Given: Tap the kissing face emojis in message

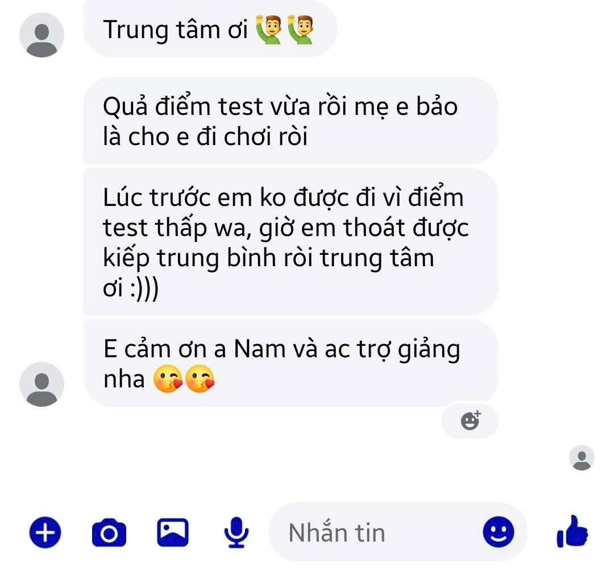Looking at the screenshot, I should pos(184,378).
